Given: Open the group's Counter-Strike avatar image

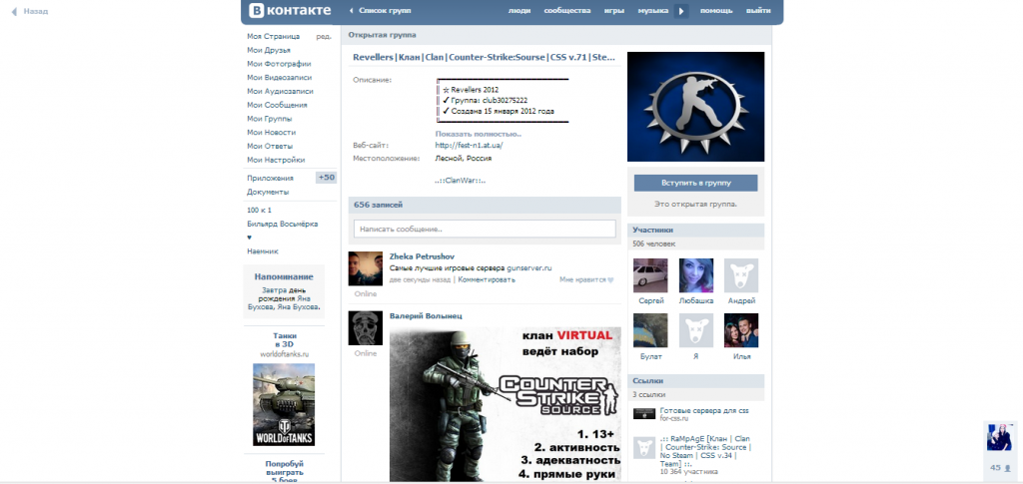Looking at the screenshot, I should (x=695, y=107).
